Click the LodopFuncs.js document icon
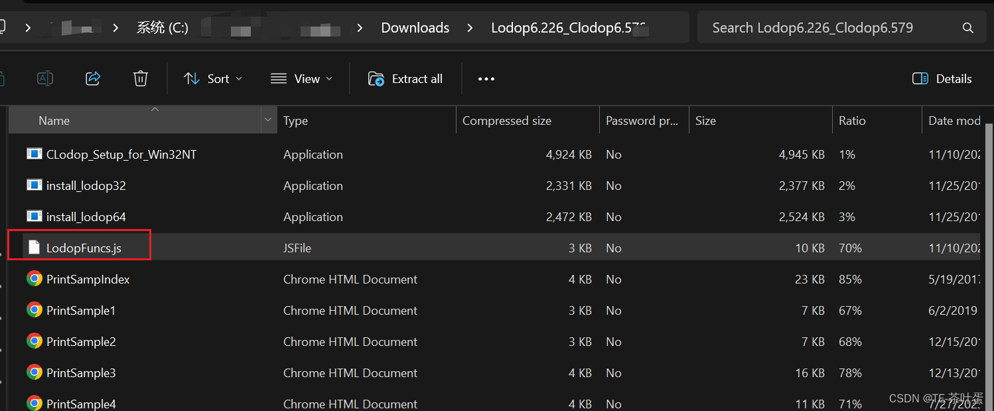This screenshot has height=411, width=994. click(x=35, y=248)
